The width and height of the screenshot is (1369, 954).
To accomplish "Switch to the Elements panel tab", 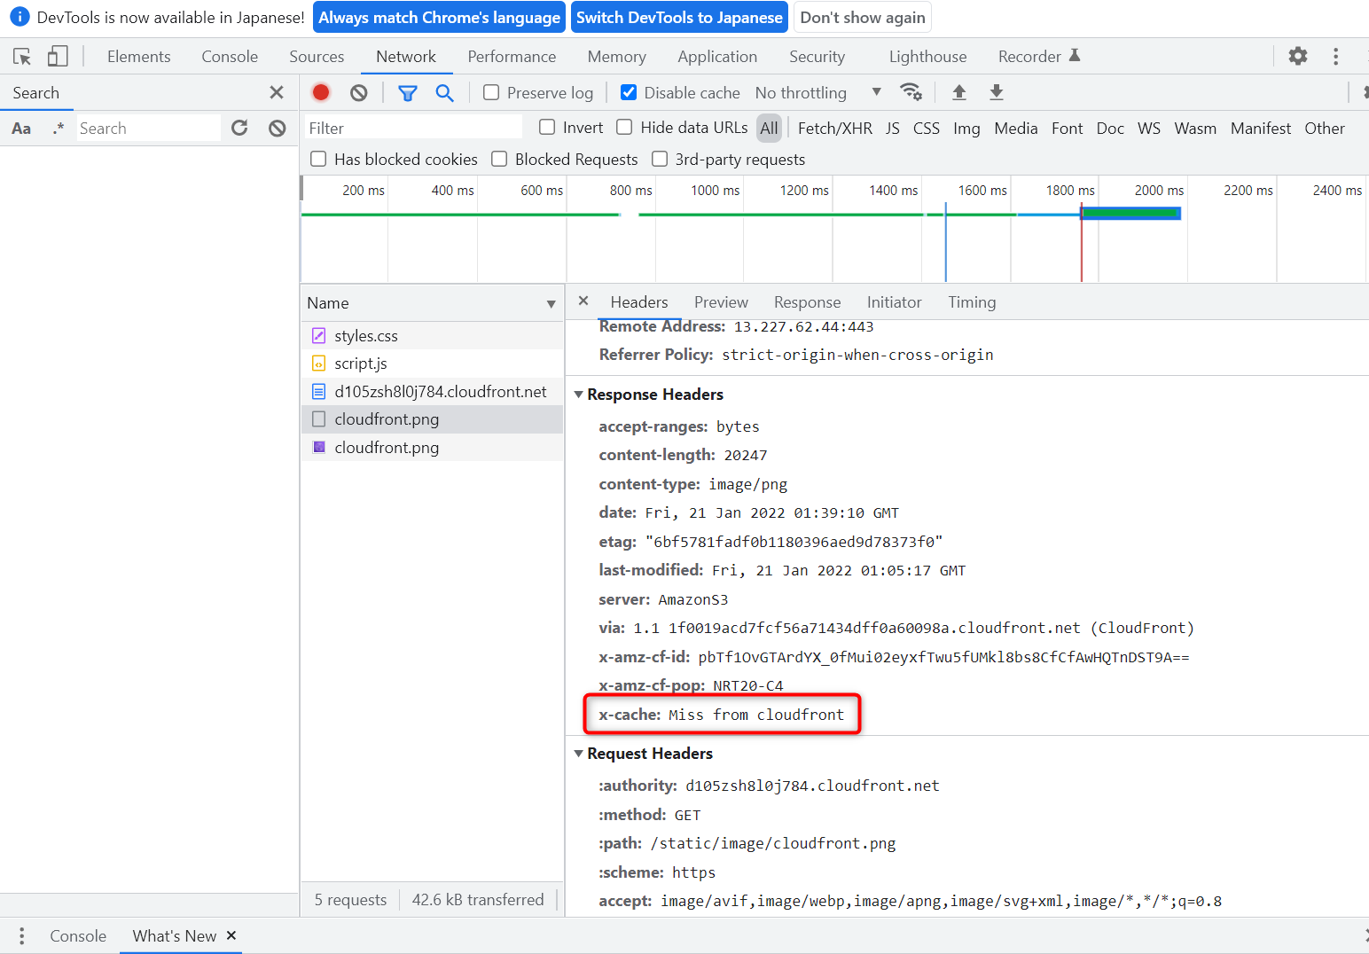I will (x=139, y=57).
